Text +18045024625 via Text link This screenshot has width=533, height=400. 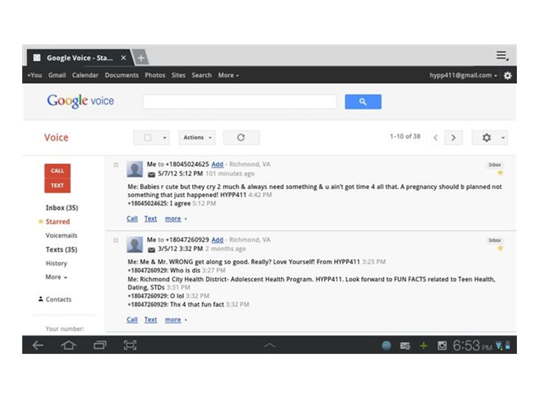(x=150, y=219)
